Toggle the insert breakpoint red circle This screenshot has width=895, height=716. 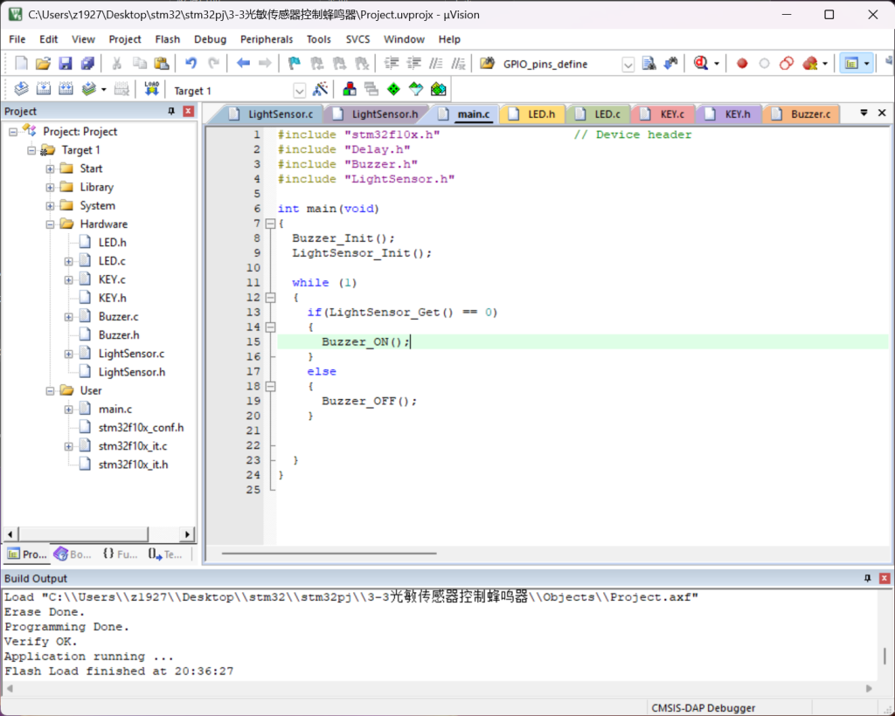coord(742,64)
